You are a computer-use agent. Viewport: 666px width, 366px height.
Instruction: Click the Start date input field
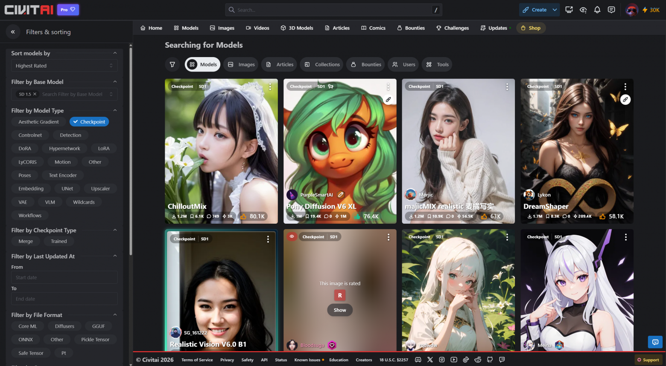click(x=64, y=277)
